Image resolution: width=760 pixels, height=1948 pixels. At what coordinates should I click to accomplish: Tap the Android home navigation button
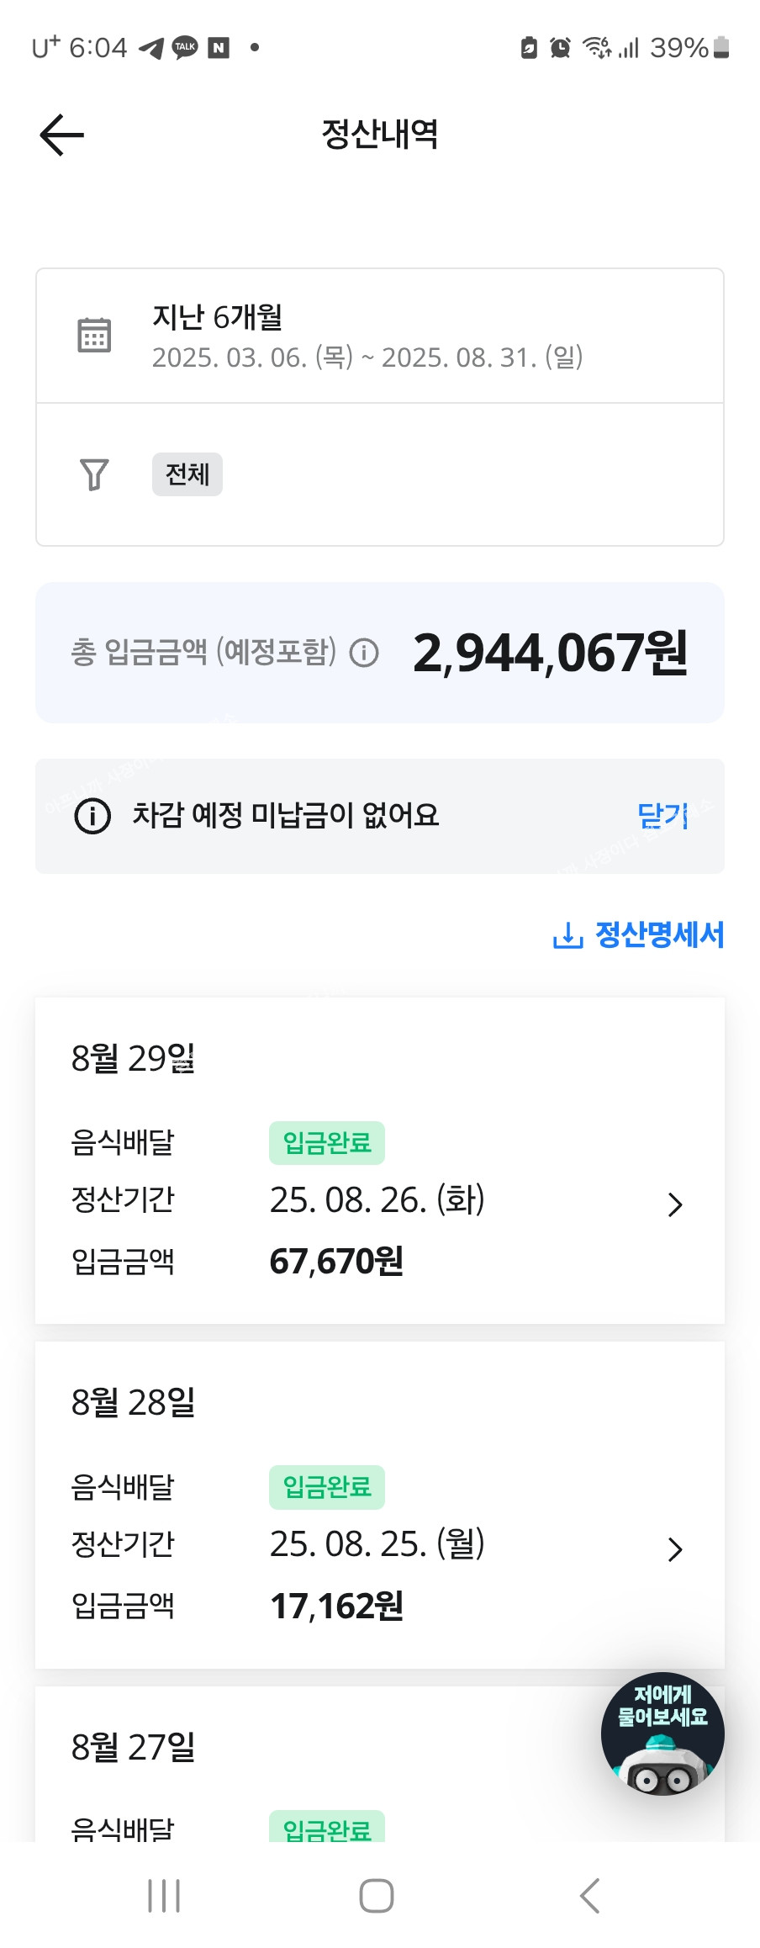click(376, 1896)
